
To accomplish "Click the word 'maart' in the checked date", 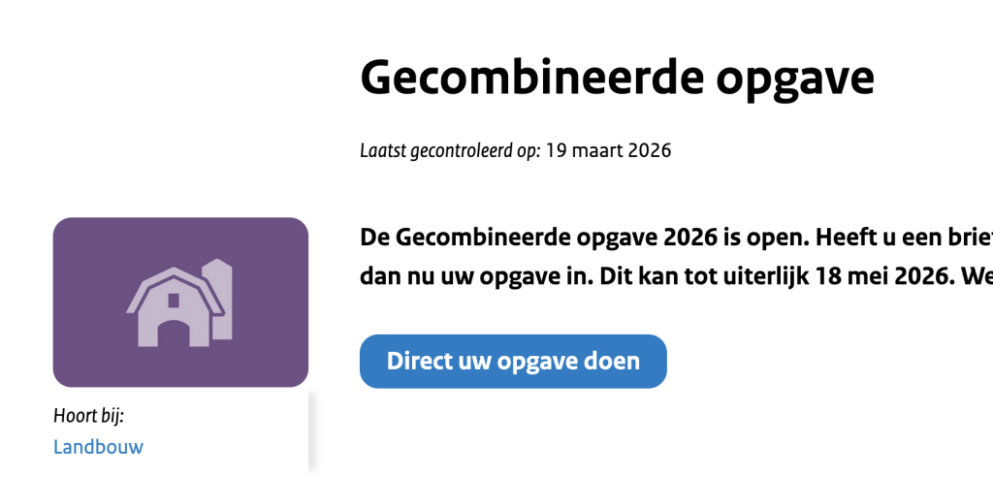I will pos(595,150).
